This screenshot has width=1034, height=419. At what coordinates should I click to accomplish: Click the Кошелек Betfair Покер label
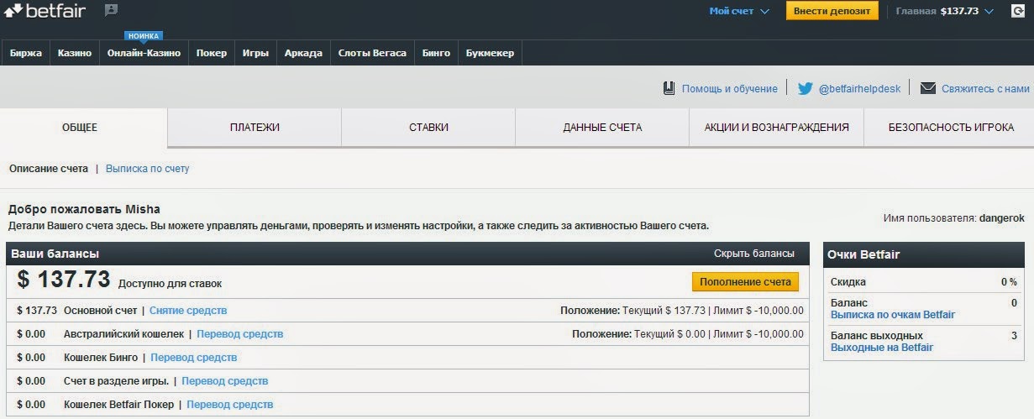(x=118, y=405)
